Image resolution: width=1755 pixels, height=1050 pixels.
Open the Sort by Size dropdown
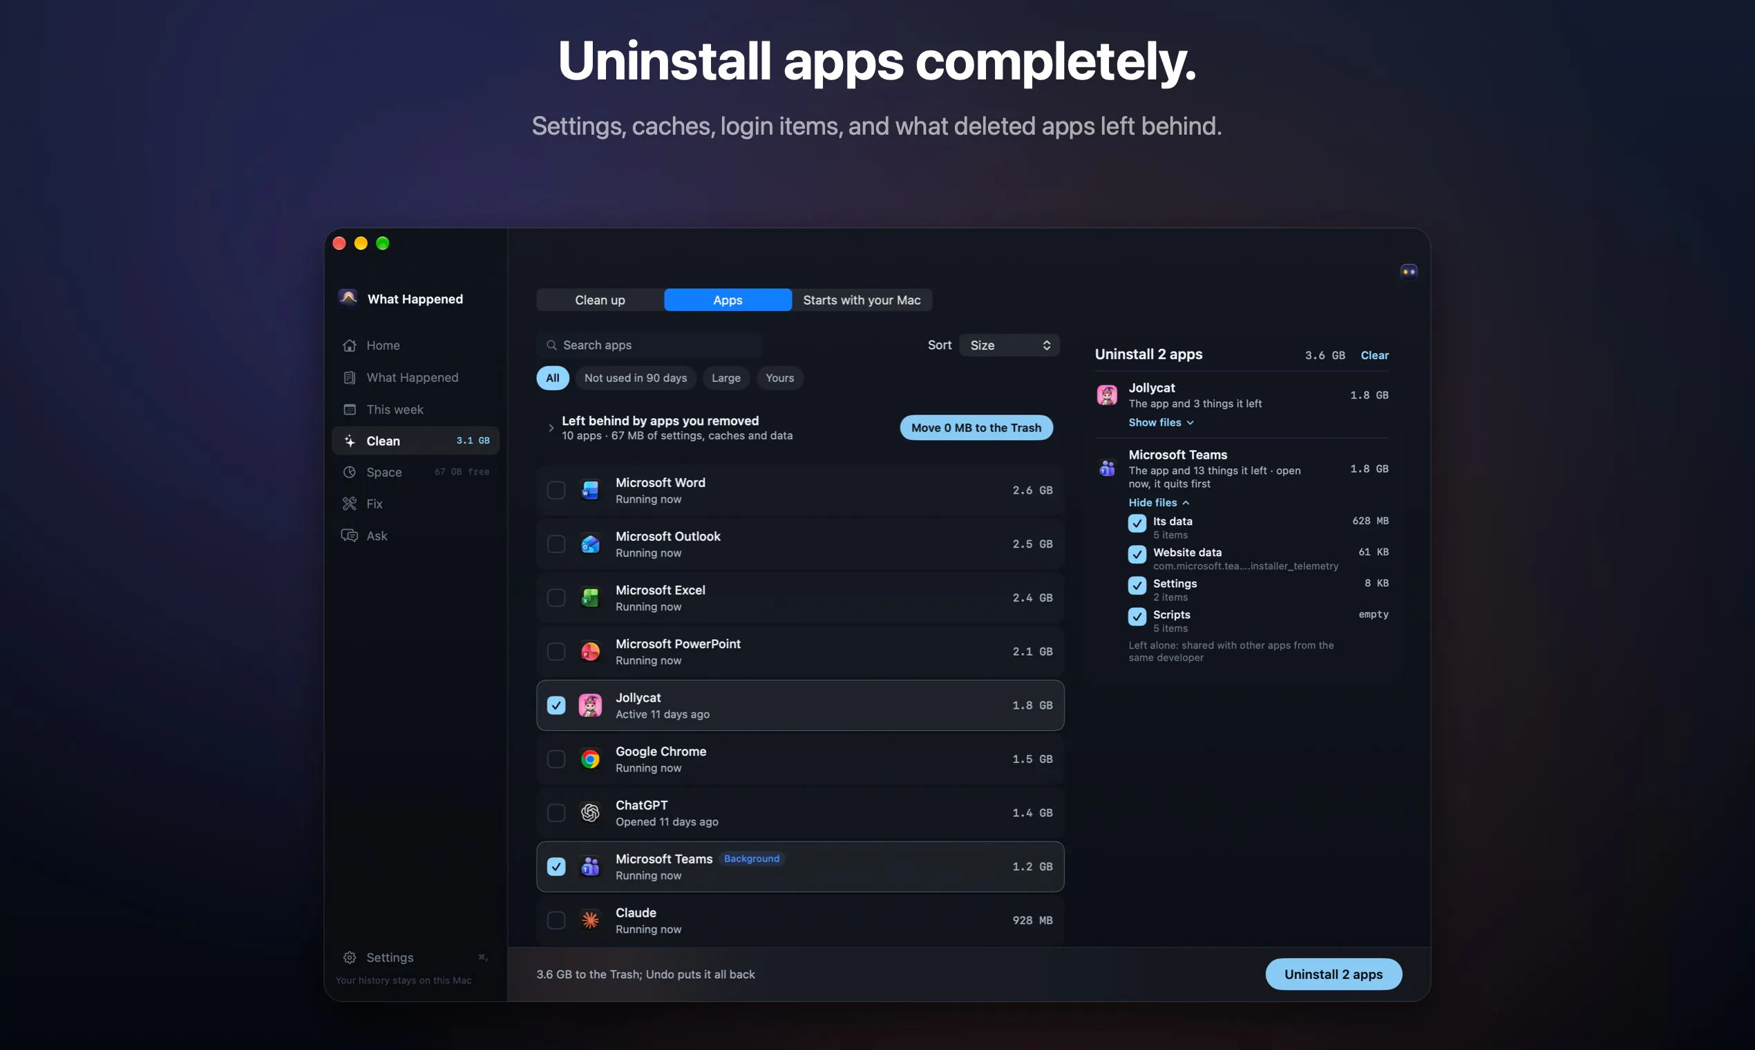tap(1009, 345)
